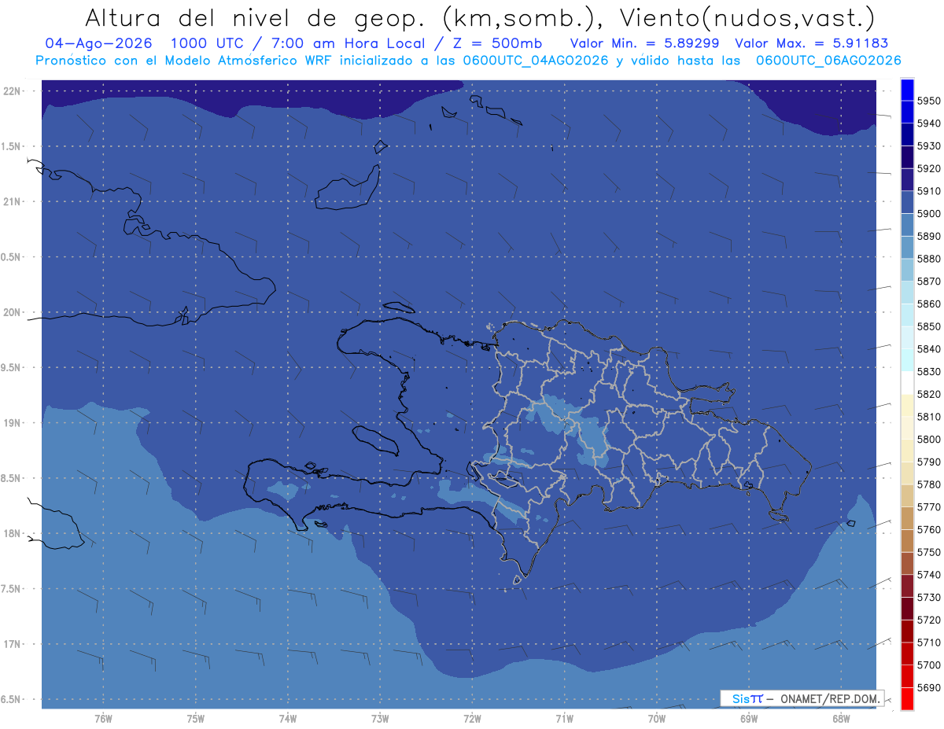The height and width of the screenshot is (729, 944).
Task: Click the 74W longitude axis label
Action: pyautogui.click(x=288, y=719)
